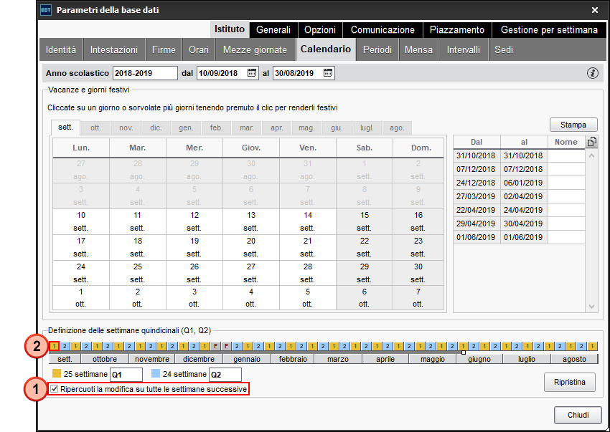
Task: Select the 'gen.' month tab
Action: click(x=186, y=128)
